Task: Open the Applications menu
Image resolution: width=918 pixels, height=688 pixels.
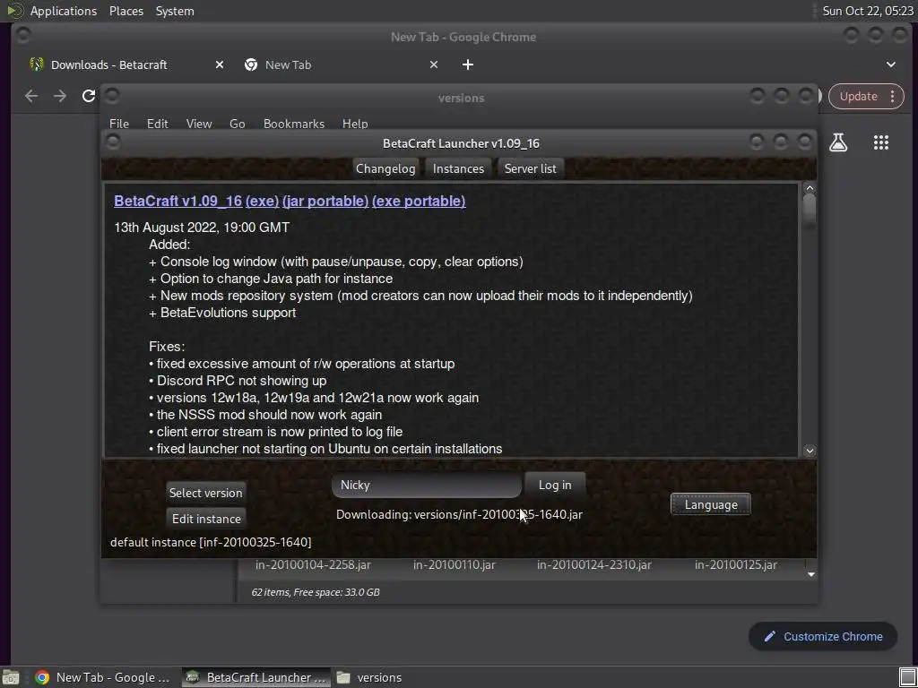Action: click(x=64, y=11)
